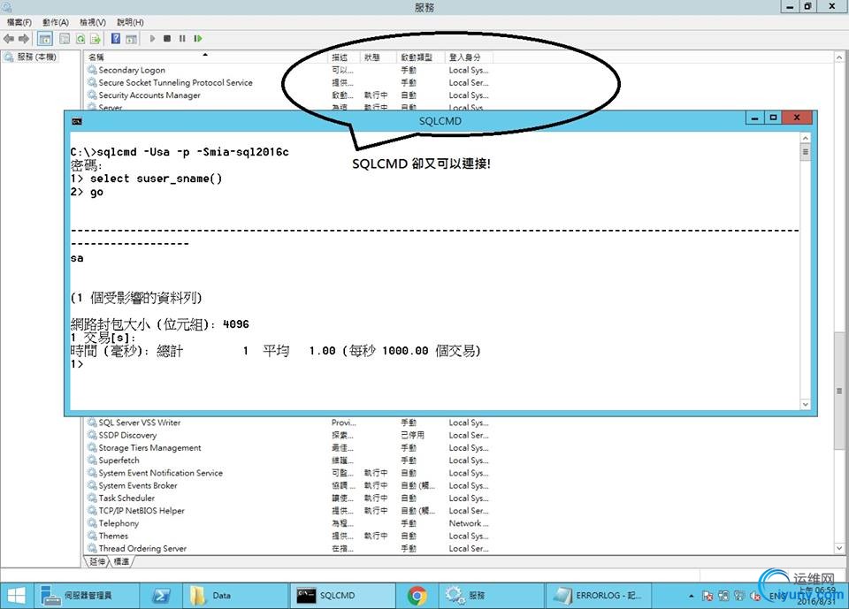Click the 'select suser_sname()' command line
Image resolution: width=849 pixels, height=609 pixels.
tap(156, 179)
